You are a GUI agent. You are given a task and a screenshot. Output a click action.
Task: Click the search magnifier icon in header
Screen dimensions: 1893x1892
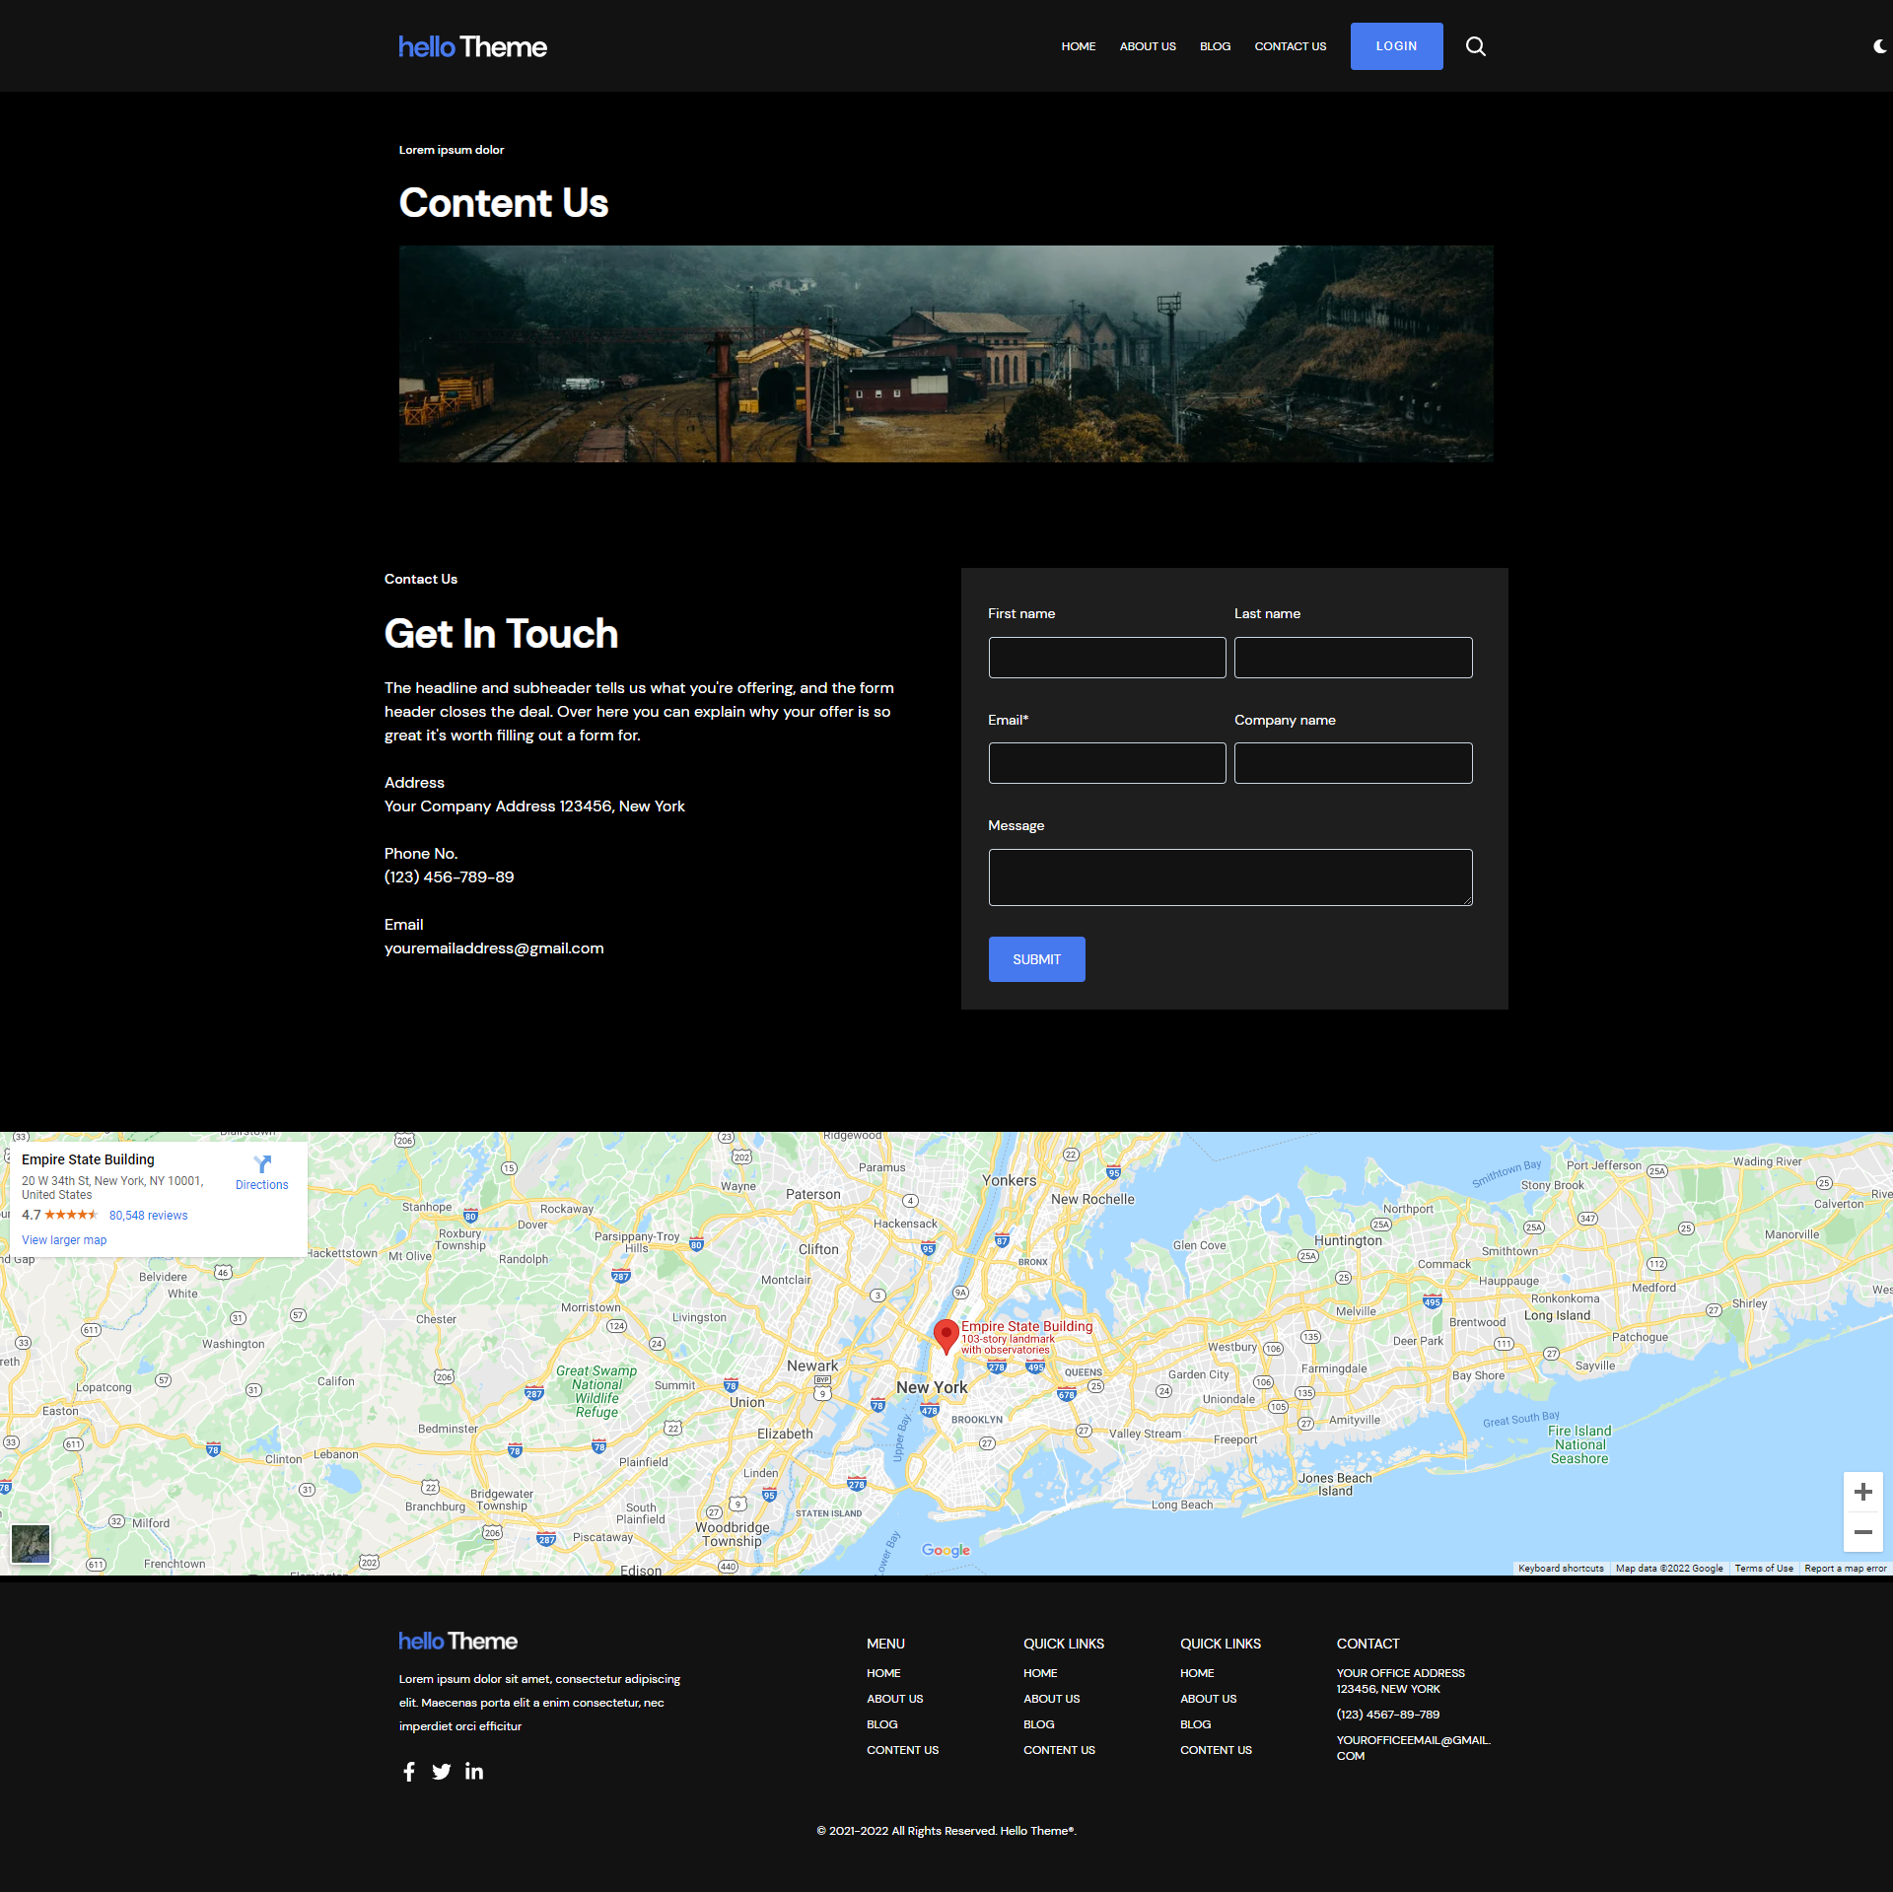click(x=1475, y=46)
